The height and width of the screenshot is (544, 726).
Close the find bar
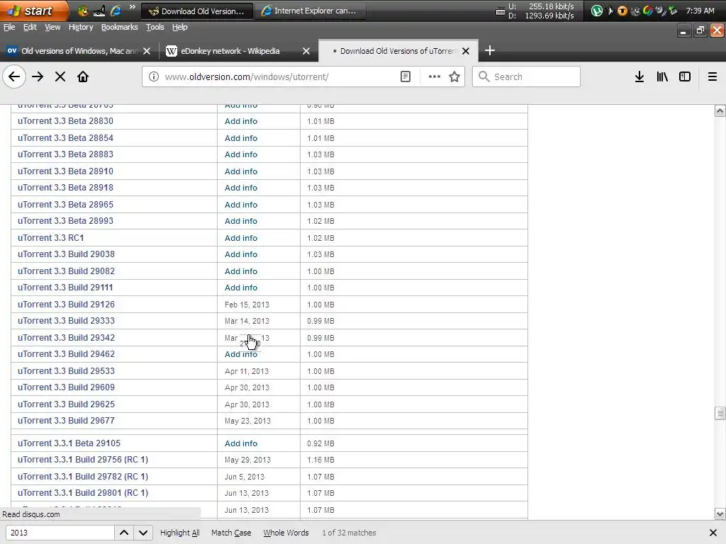coord(713,533)
